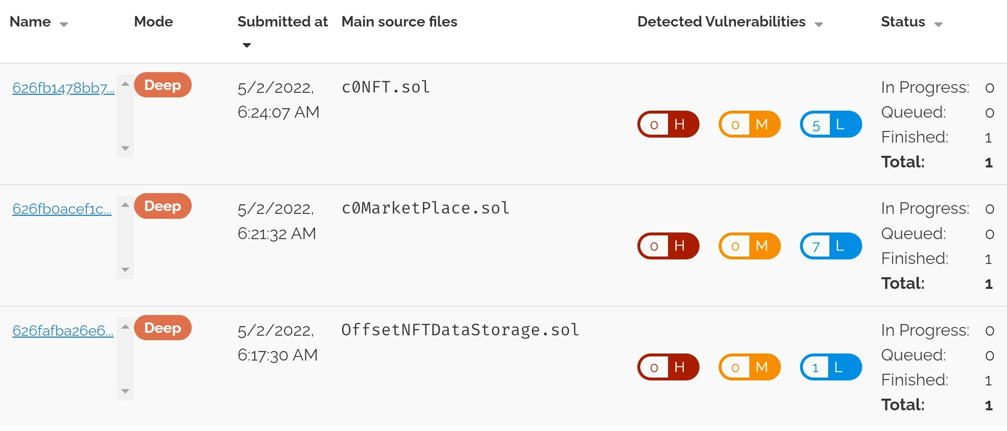The width and height of the screenshot is (1007, 431).
Task: Sort by Submitted at arrow
Action: (x=247, y=45)
